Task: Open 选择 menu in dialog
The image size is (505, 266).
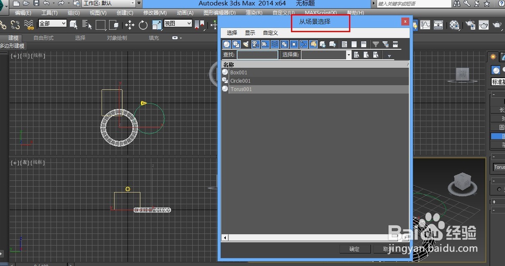Action: (232, 33)
